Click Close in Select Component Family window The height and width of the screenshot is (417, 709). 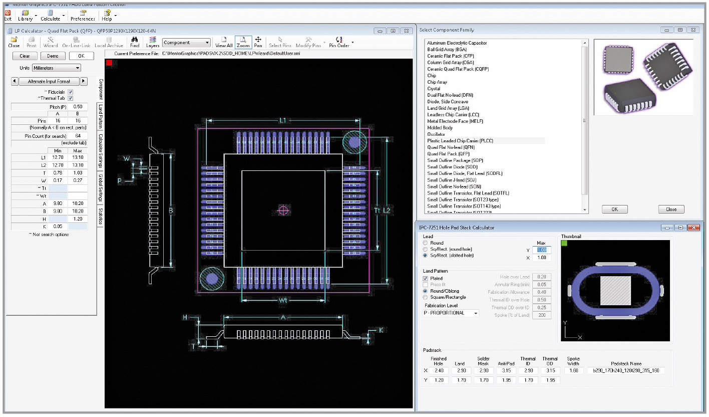(x=671, y=210)
